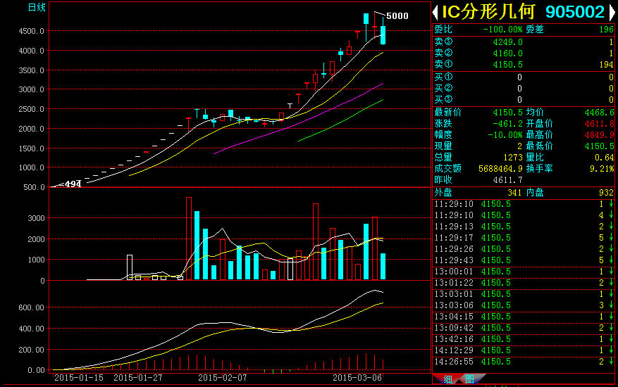
Task: Click the 5000 high price annotation
Action: [x=397, y=16]
